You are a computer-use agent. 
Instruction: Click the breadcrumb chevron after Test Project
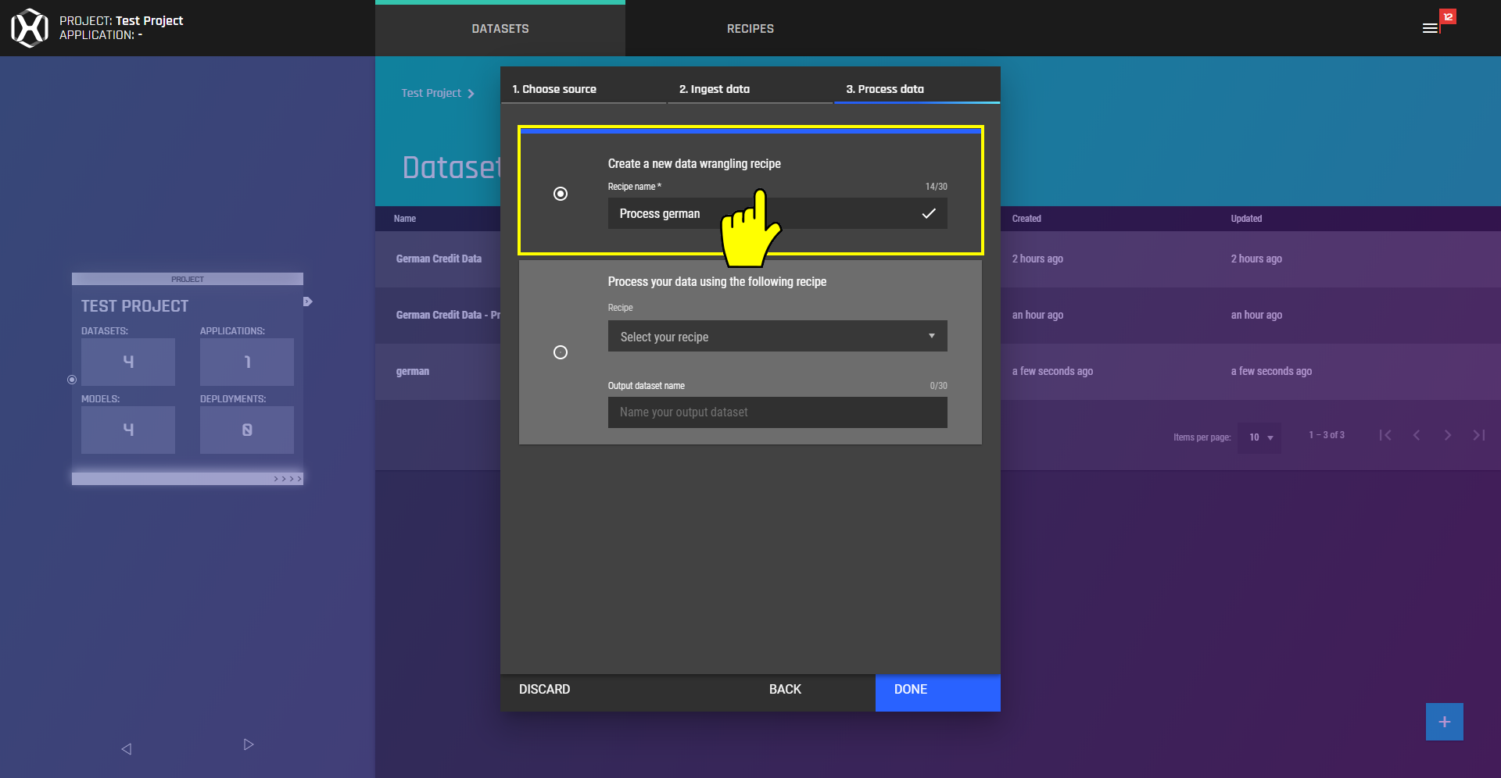coord(471,94)
